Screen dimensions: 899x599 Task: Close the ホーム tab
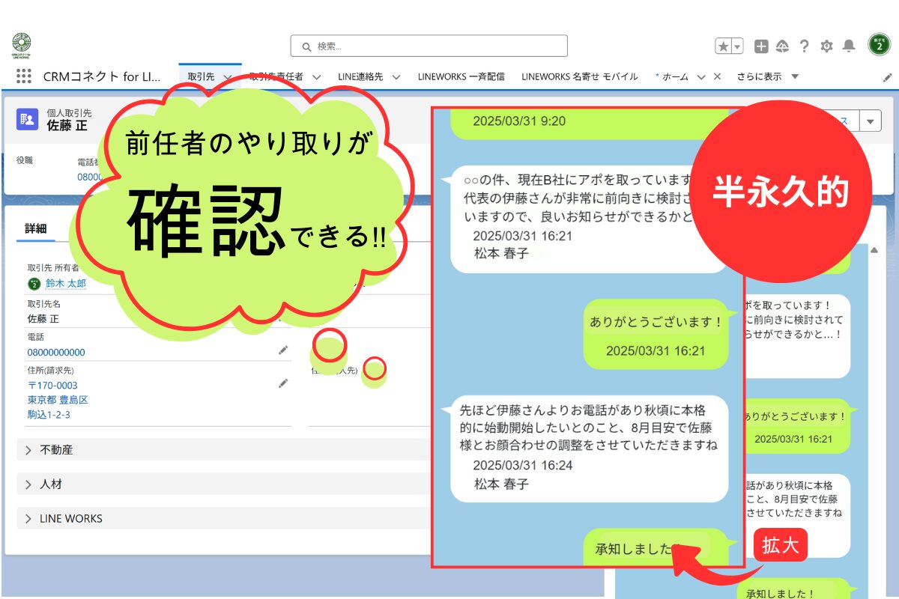[717, 76]
